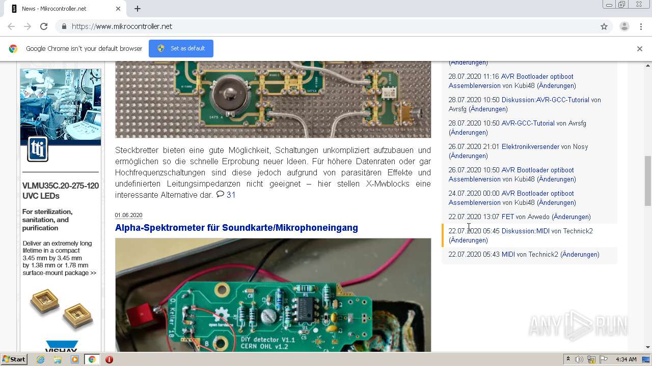This screenshot has height=366, width=652.
Task: Show Änderungen for the Diskussion:MIDI entry
Action: [x=468, y=240]
